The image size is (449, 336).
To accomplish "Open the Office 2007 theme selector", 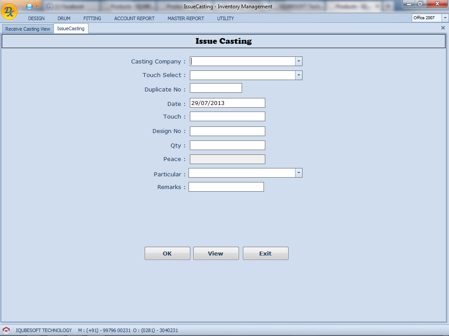I will pyautogui.click(x=445, y=18).
